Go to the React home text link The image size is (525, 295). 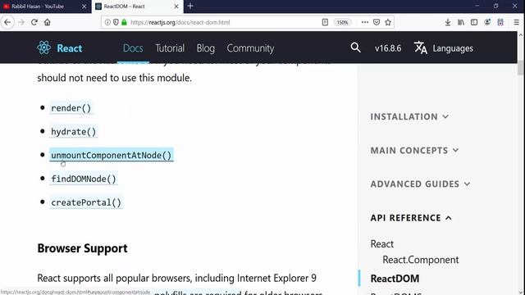coord(69,48)
